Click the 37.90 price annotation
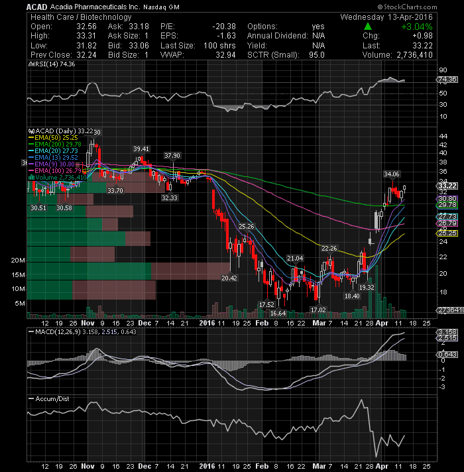This screenshot has width=464, height=472. click(x=172, y=156)
